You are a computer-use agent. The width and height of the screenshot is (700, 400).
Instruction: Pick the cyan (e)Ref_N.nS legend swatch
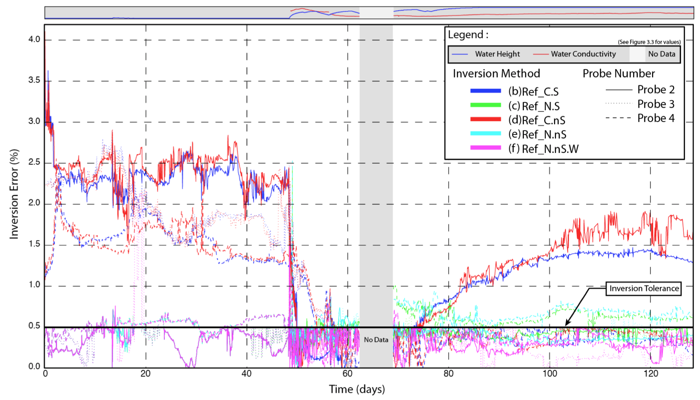[485, 134]
